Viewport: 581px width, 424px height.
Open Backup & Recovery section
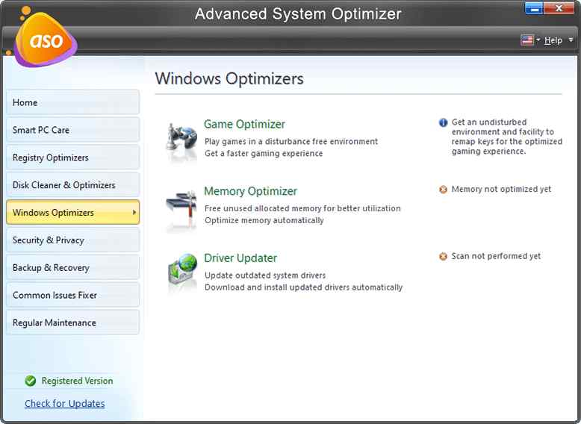click(73, 267)
